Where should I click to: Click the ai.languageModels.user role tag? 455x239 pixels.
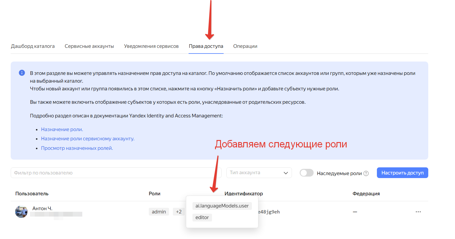point(222,206)
